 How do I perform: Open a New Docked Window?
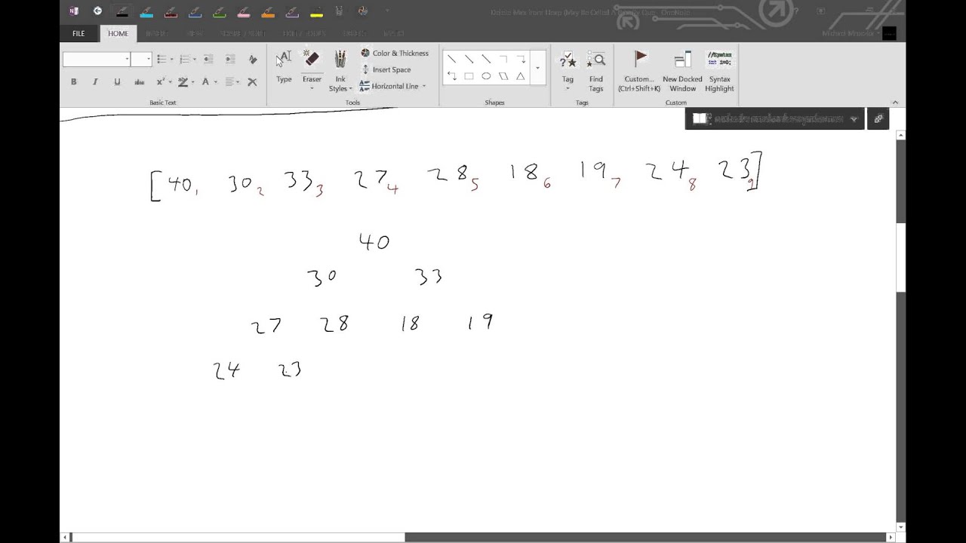click(x=682, y=71)
